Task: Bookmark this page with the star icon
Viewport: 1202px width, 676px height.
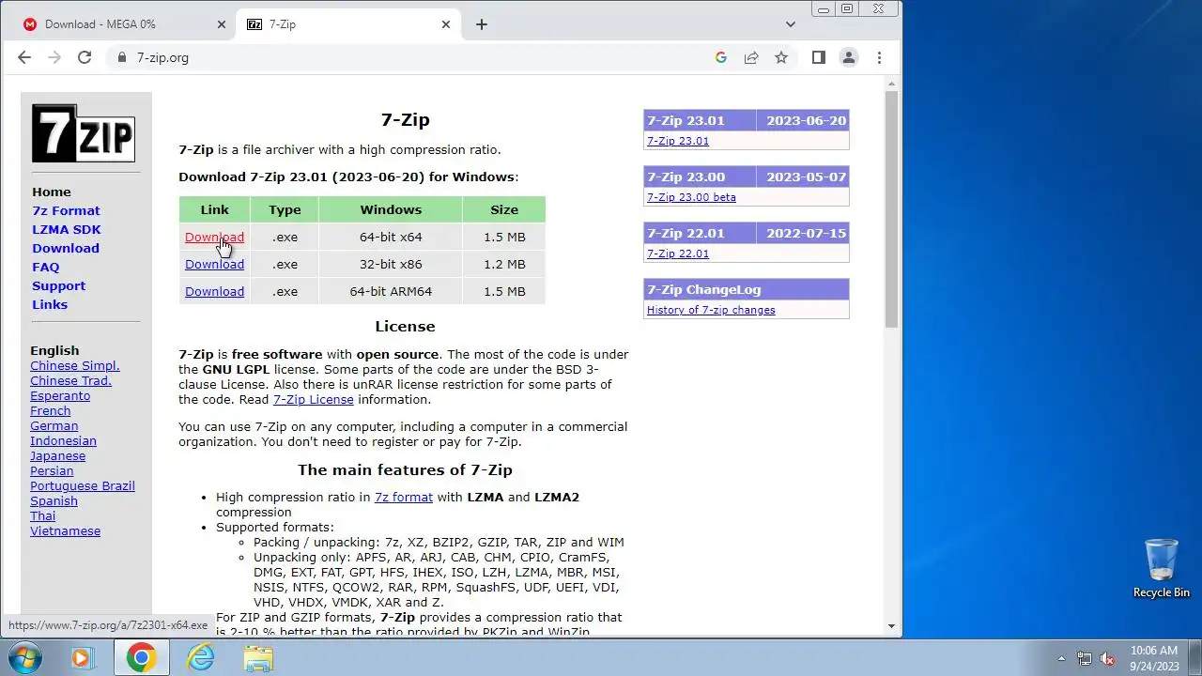Action: 781,57
